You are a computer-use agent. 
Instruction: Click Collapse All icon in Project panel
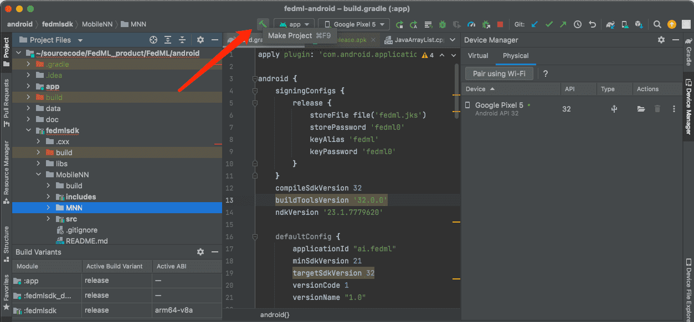tap(182, 40)
